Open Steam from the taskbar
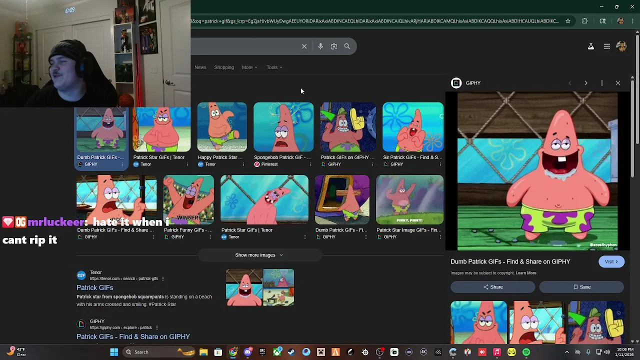This screenshot has height=360, width=640. click(x=291, y=352)
